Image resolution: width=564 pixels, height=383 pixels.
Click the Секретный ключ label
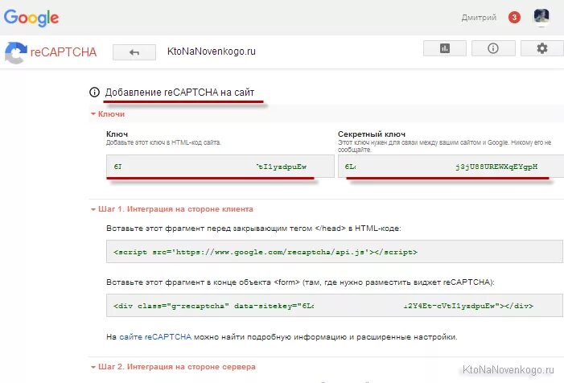(x=372, y=134)
